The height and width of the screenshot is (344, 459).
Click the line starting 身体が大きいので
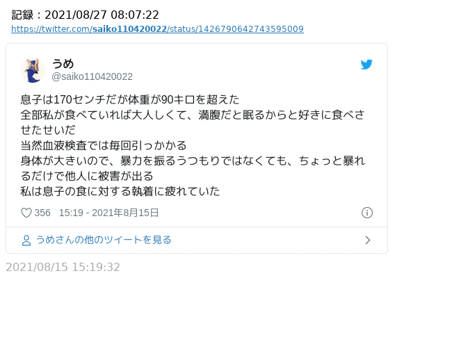(193, 161)
